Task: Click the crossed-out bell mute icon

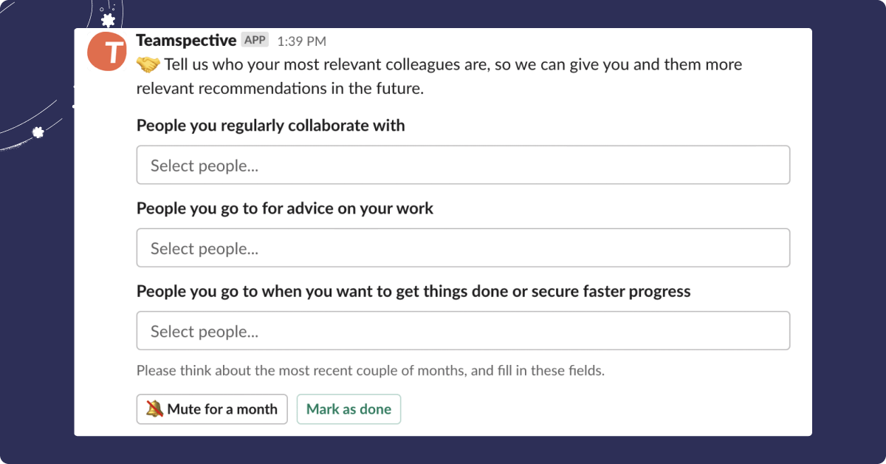Action: click(154, 409)
